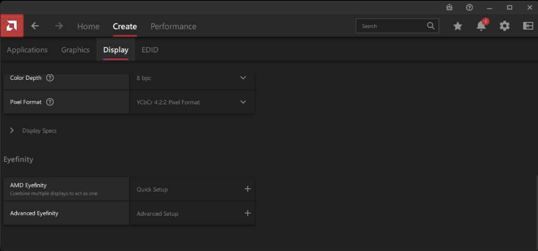Maximize the window
This screenshot has height=251, width=538.
510,7
